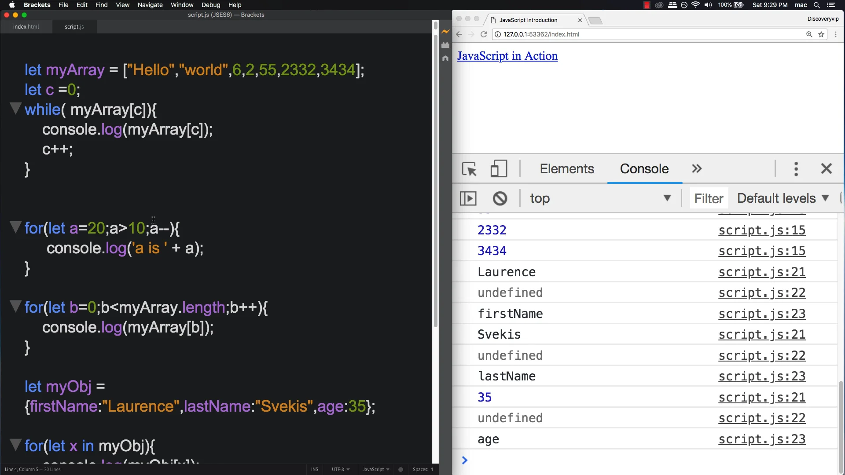
Task: Open the Default levels dropdown
Action: tap(783, 198)
